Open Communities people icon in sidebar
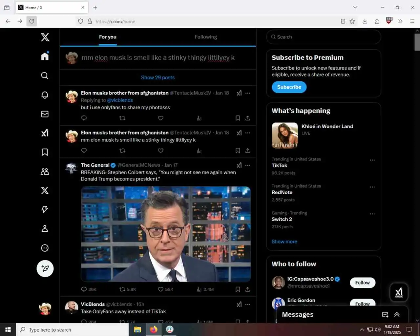The image size is (420, 336). point(45,171)
